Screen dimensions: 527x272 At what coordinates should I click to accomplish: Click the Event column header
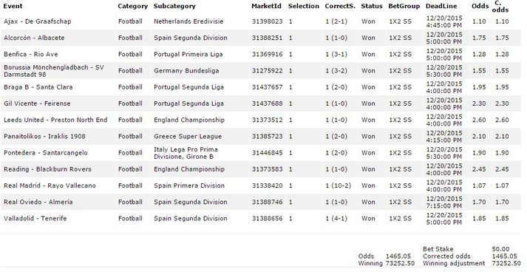(x=13, y=6)
